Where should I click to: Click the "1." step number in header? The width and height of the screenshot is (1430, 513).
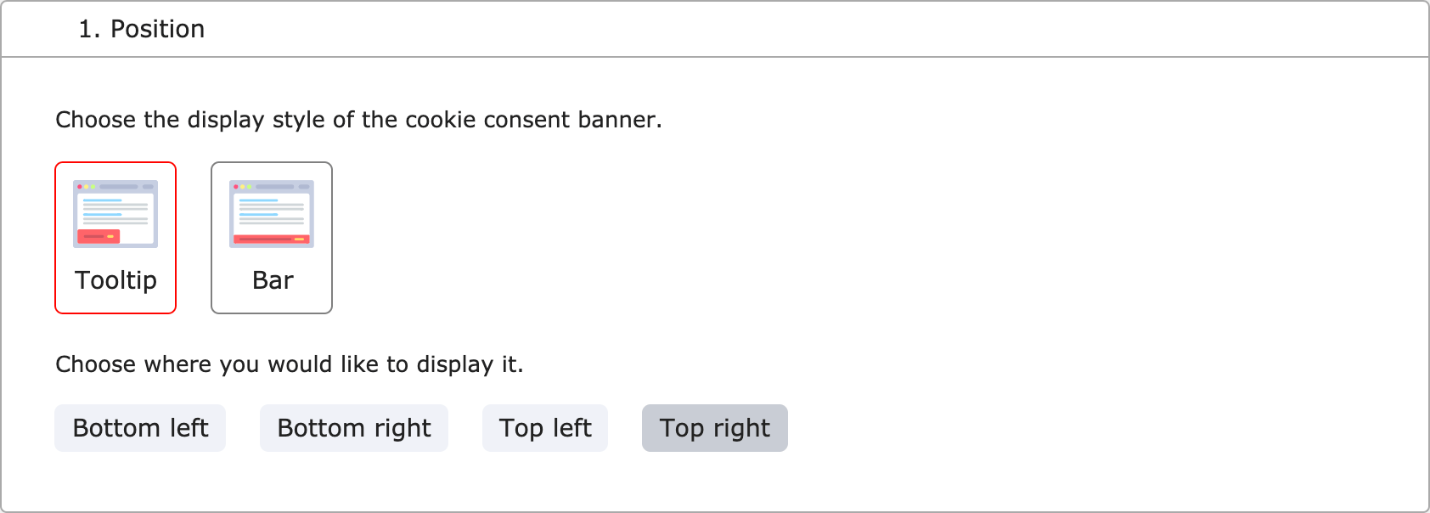click(89, 29)
